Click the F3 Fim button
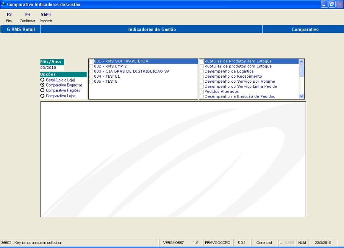This screenshot has width=344, height=248. click(9, 18)
